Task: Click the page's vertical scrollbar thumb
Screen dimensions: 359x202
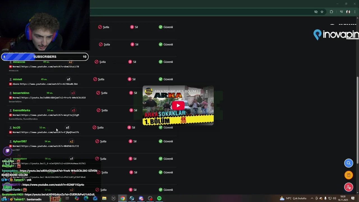Action: point(357,120)
